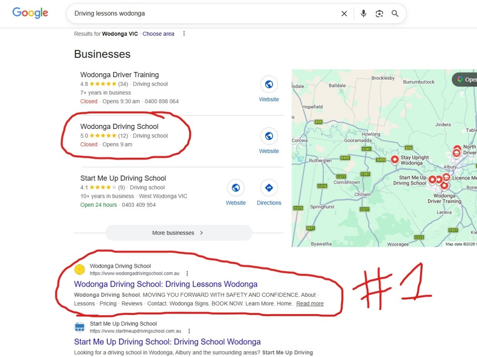Expand the More businesses button

tap(179, 233)
